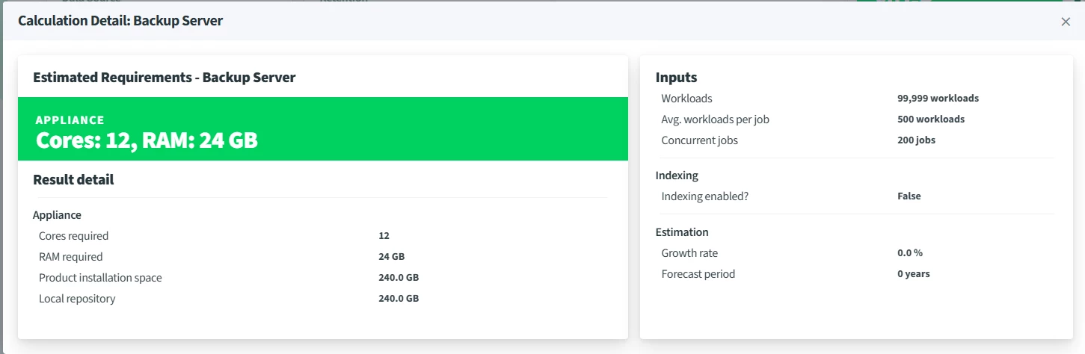Image resolution: width=1085 pixels, height=354 pixels.
Task: Click the Growth rate 0.0 % value
Action: (x=910, y=253)
